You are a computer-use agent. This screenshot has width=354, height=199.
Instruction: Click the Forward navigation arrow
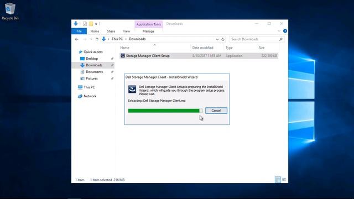pos(85,39)
